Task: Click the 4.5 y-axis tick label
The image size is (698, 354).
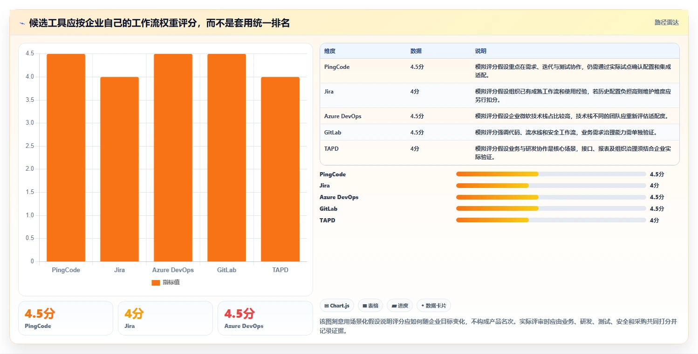Action: tap(30, 54)
